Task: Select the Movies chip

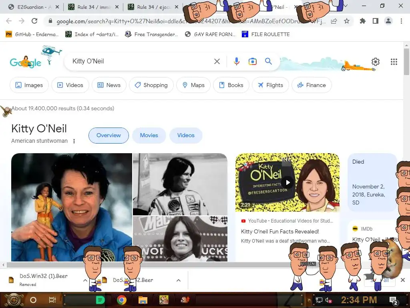Action: [149, 136]
